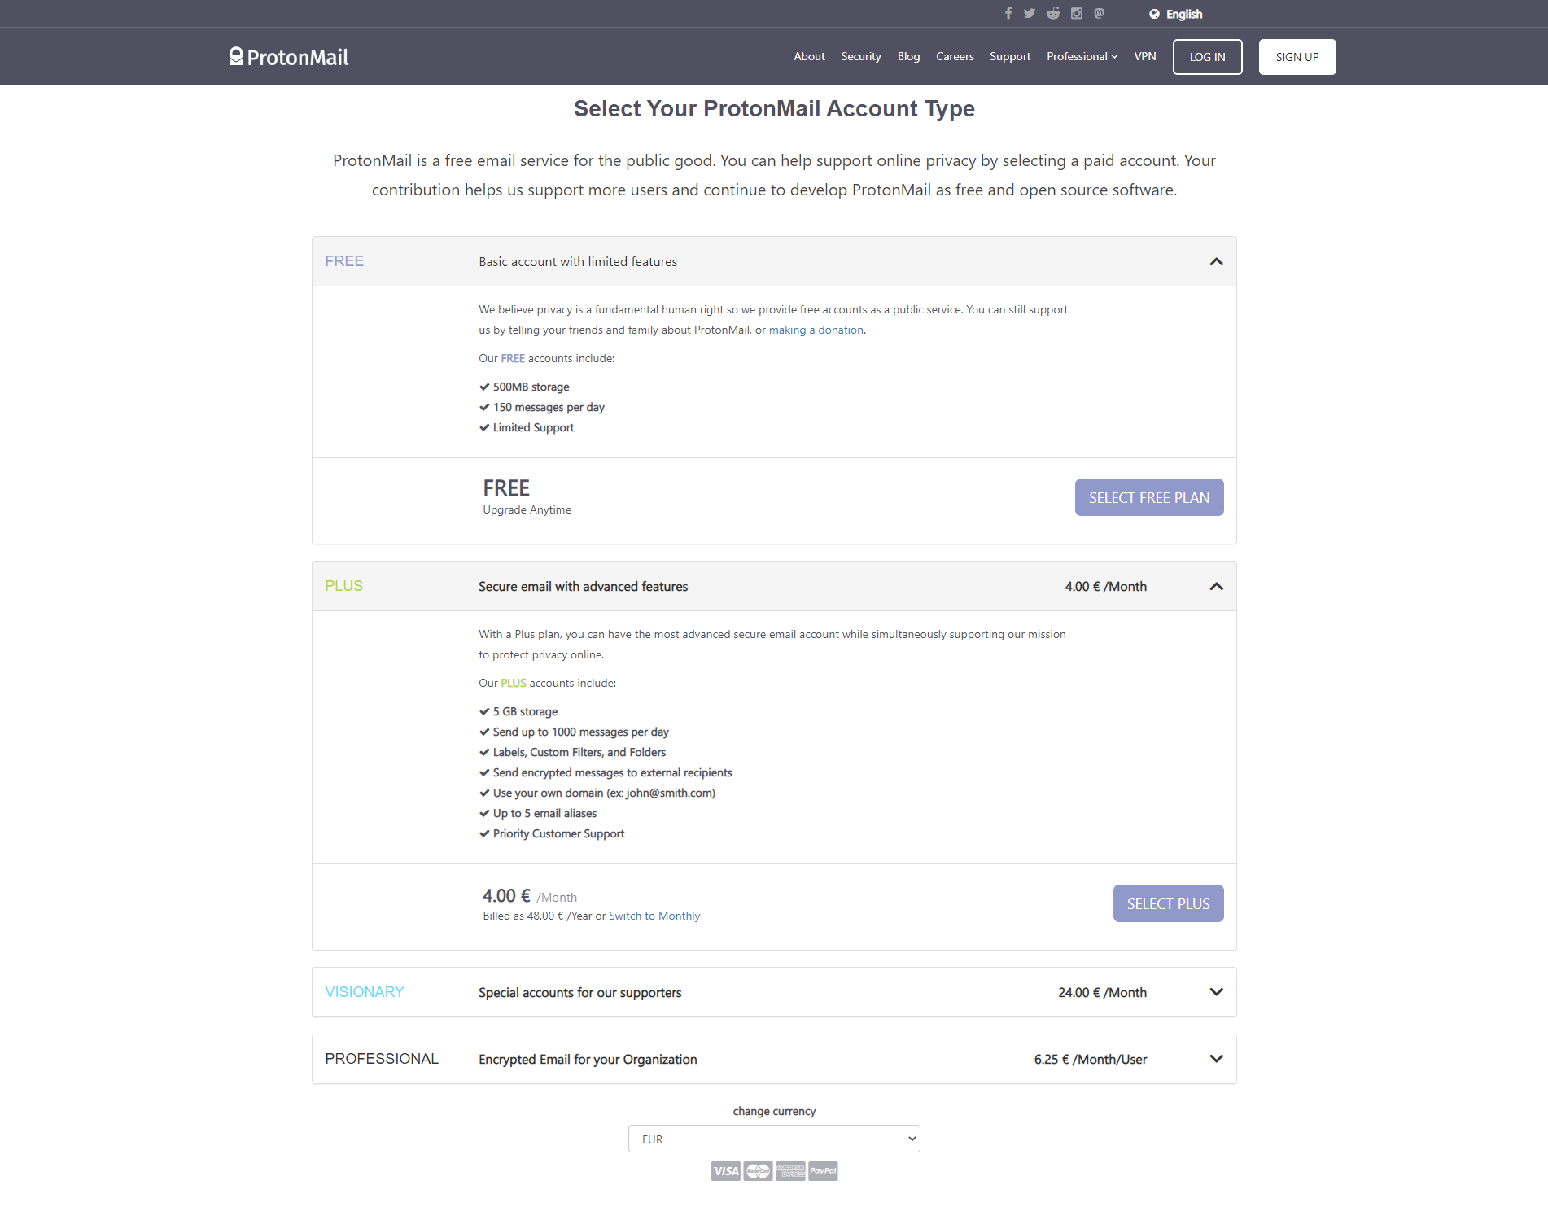Viewport: 1548px width, 1211px height.
Task: Open the Blog menu item
Action: tap(908, 56)
